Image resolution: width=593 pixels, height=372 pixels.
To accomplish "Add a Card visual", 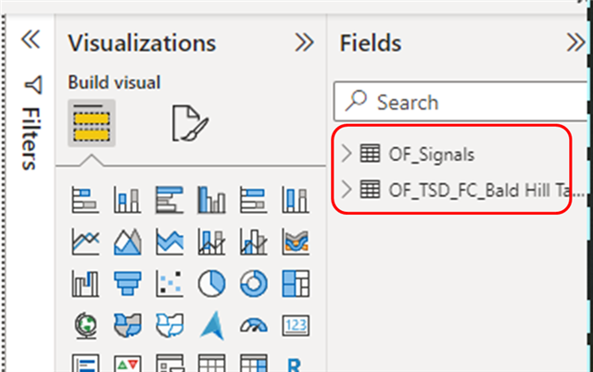I will coord(294,324).
